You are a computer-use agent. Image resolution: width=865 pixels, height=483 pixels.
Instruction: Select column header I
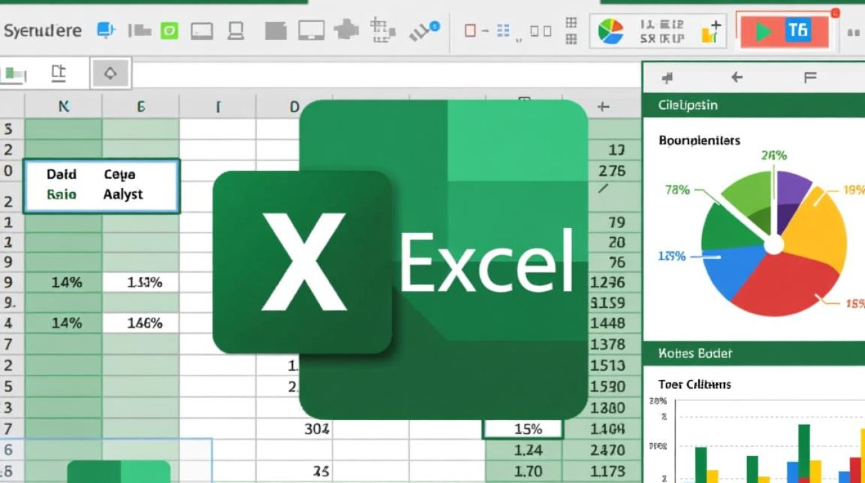(218, 107)
